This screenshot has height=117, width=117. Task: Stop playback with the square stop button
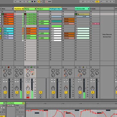(32, 2)
